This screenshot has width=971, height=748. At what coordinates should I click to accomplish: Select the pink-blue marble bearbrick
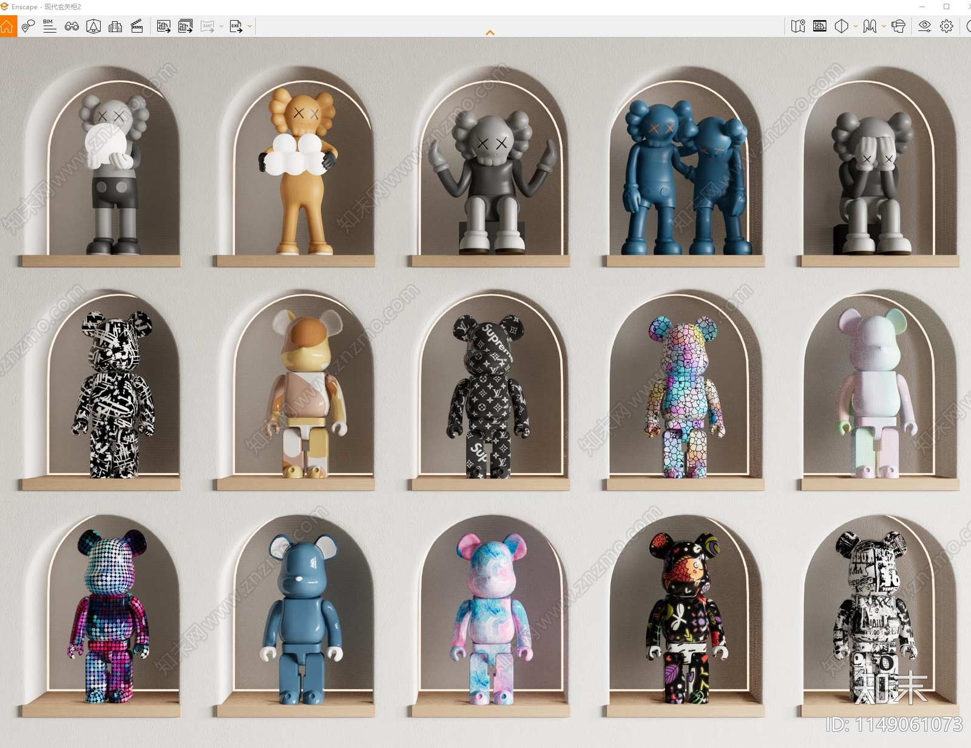click(x=491, y=620)
